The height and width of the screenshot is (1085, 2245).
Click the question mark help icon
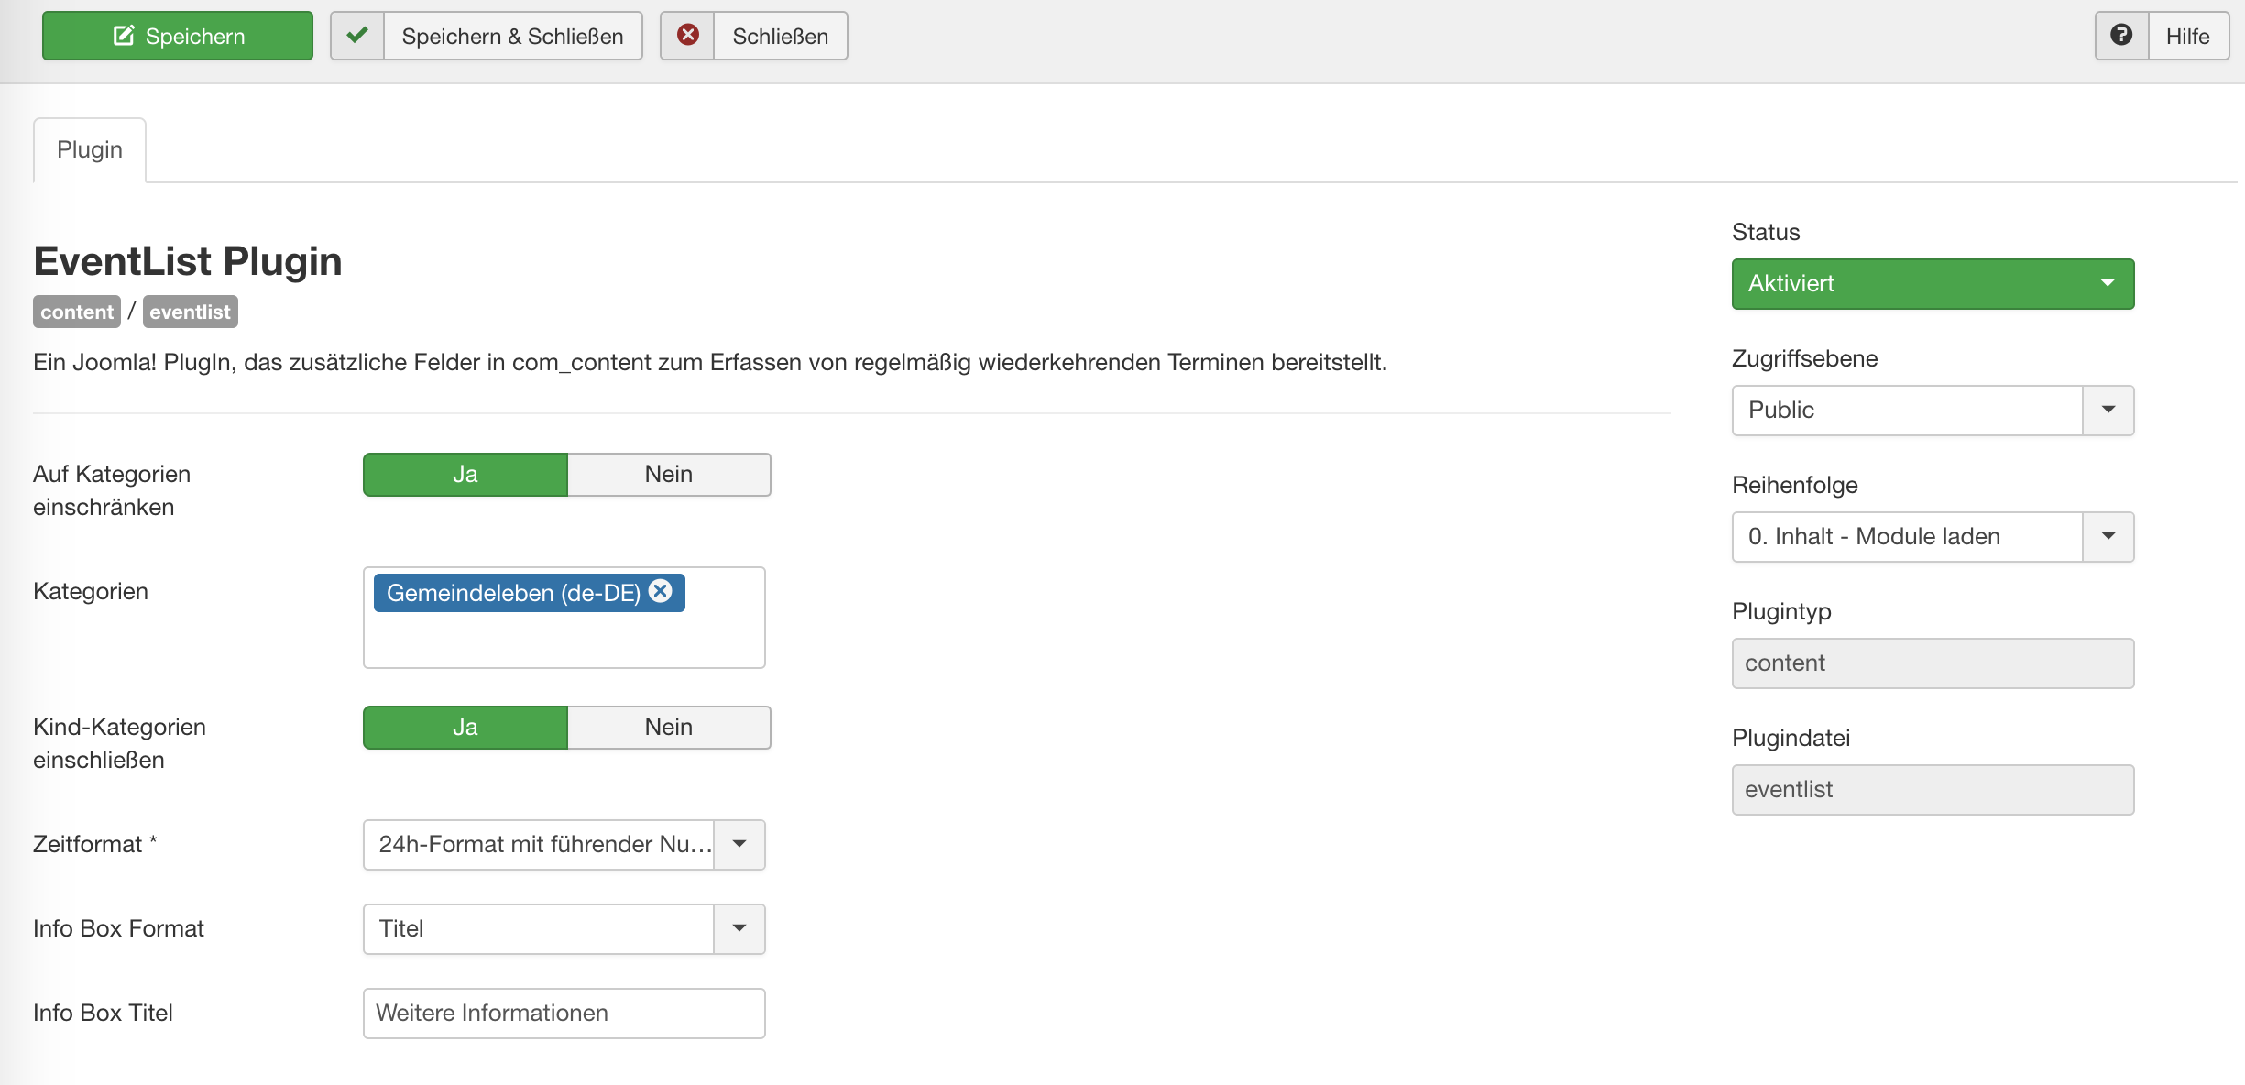coord(2121,36)
